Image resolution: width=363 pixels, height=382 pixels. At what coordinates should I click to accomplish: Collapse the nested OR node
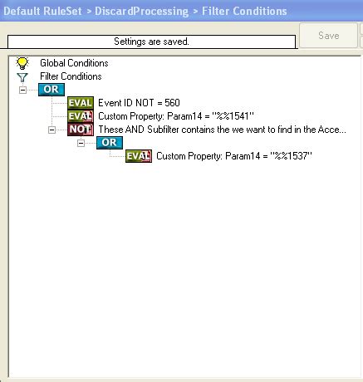pyautogui.click(x=81, y=143)
